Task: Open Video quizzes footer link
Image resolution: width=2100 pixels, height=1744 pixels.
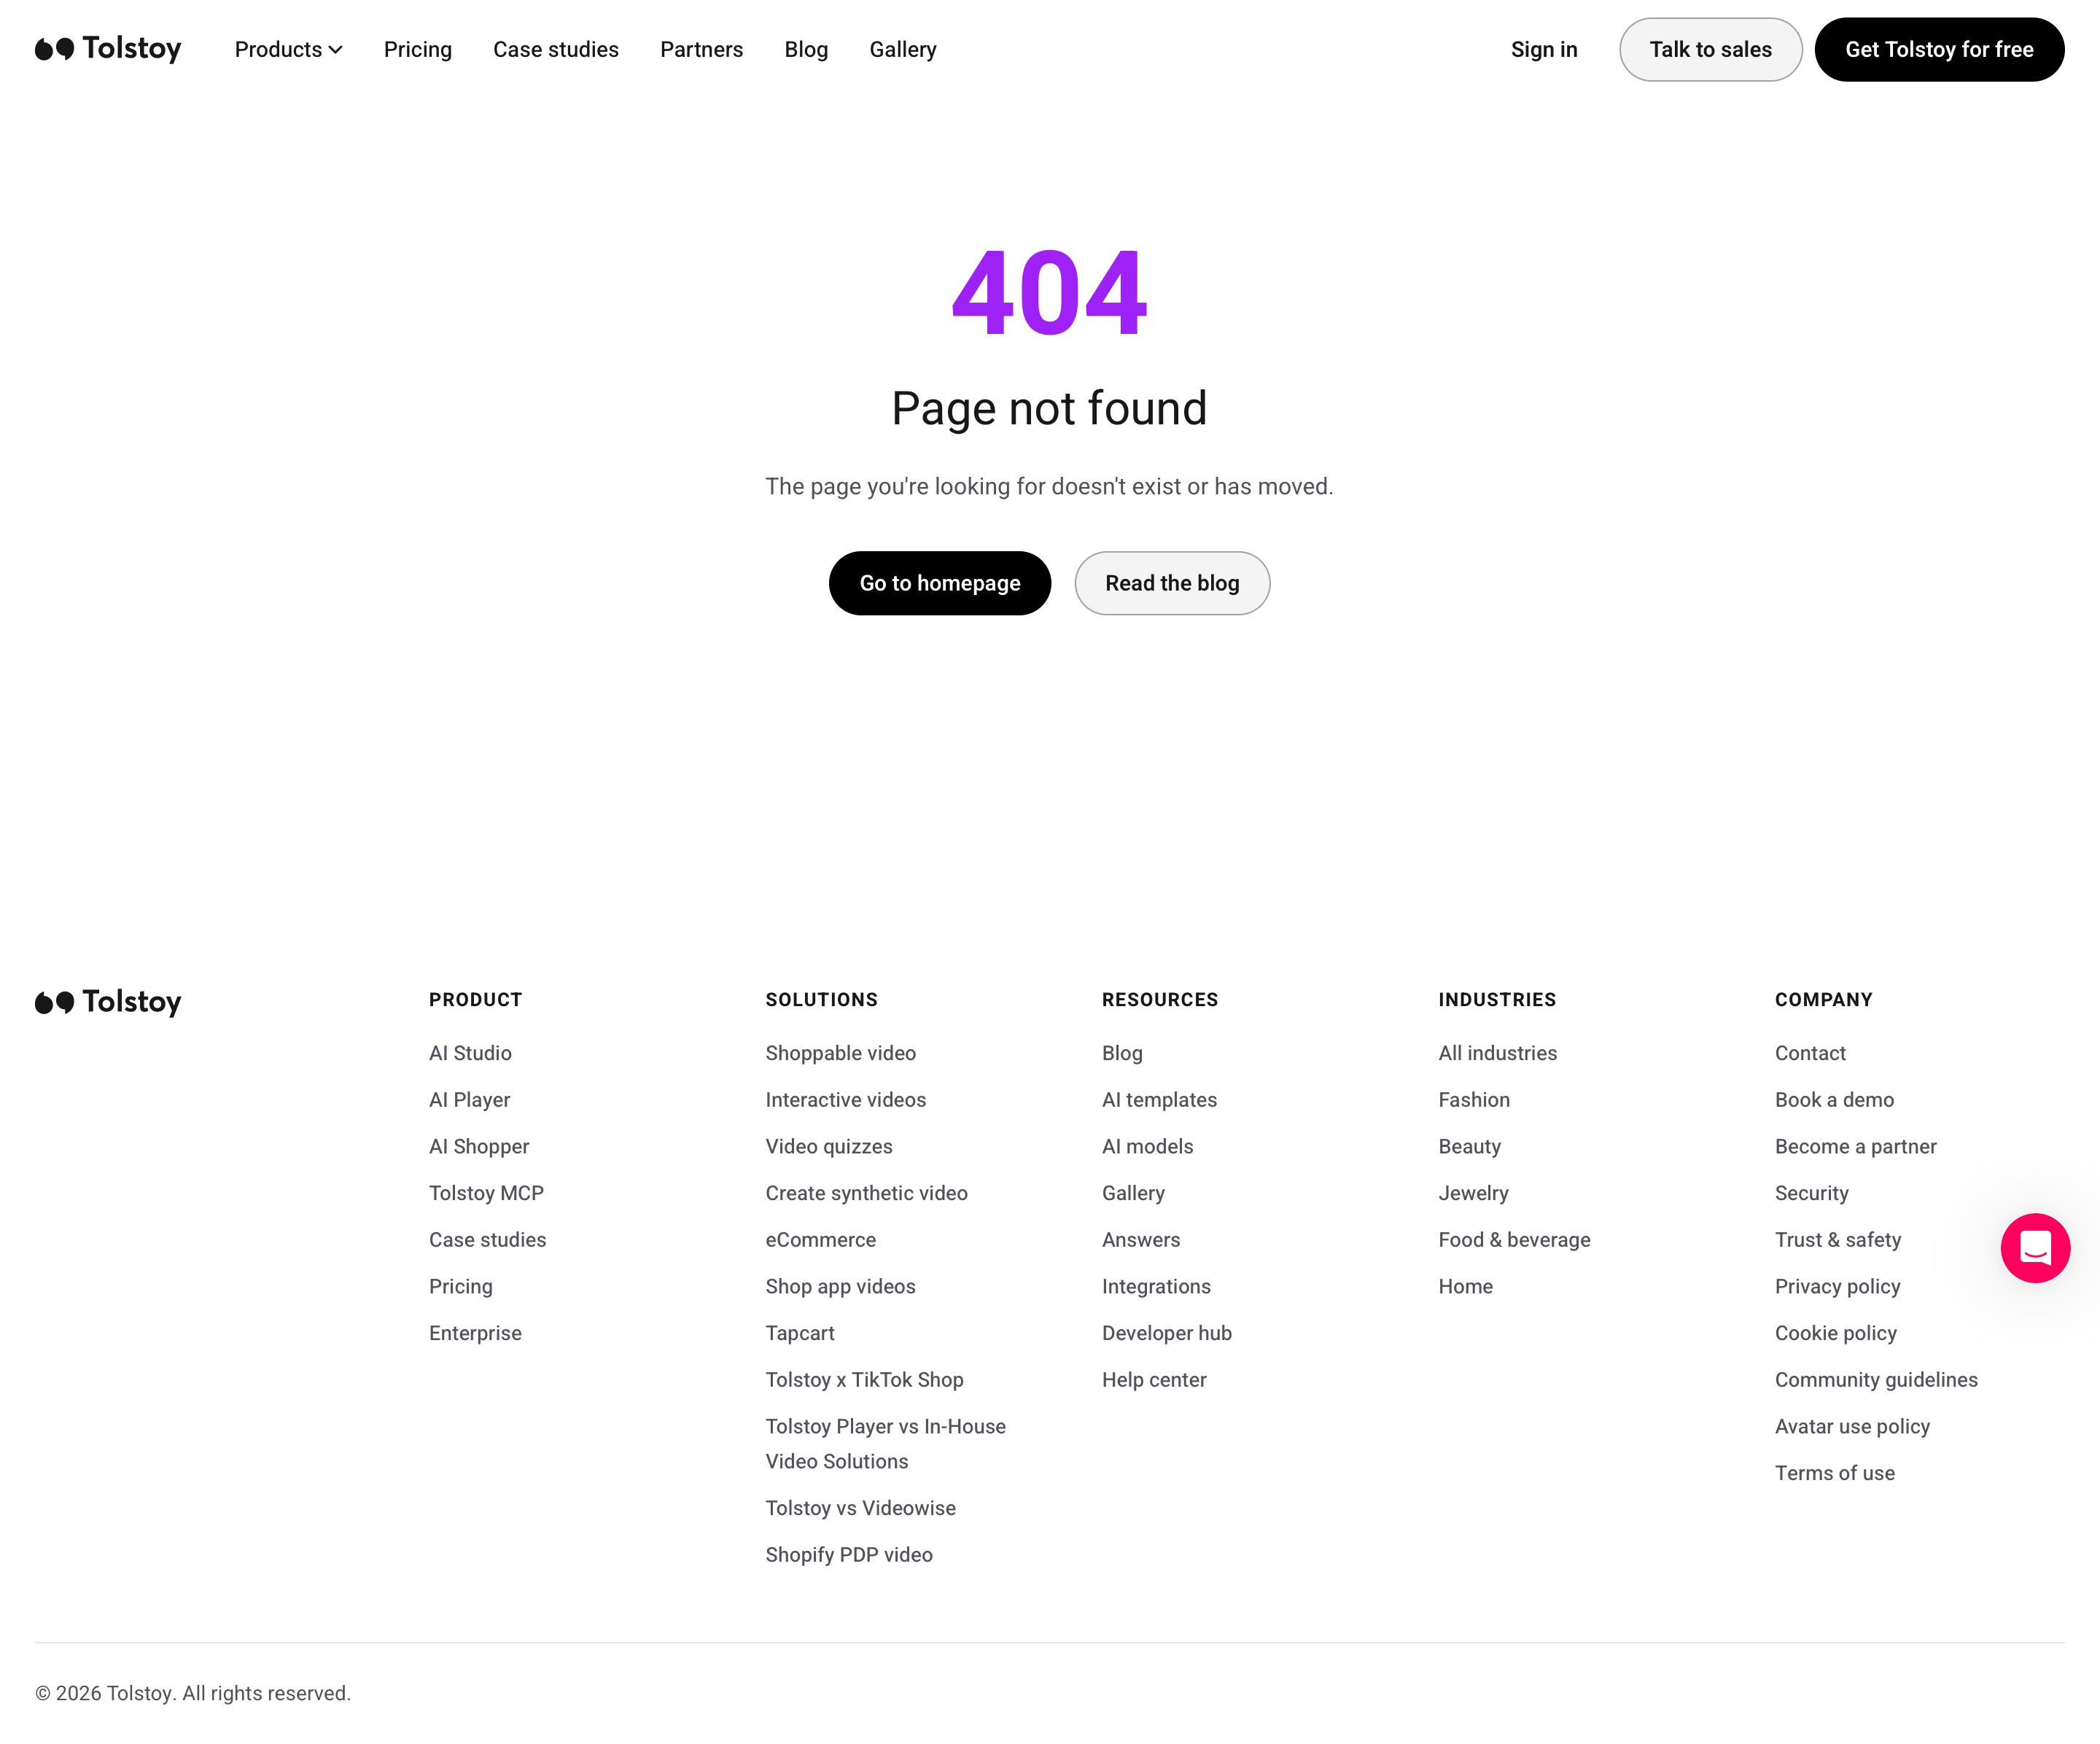Action: pos(829,1146)
